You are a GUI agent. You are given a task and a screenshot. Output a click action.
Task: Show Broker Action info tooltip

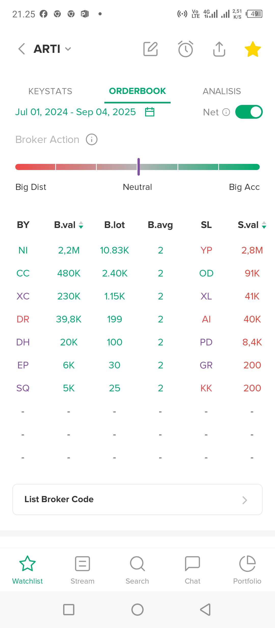pos(92,140)
